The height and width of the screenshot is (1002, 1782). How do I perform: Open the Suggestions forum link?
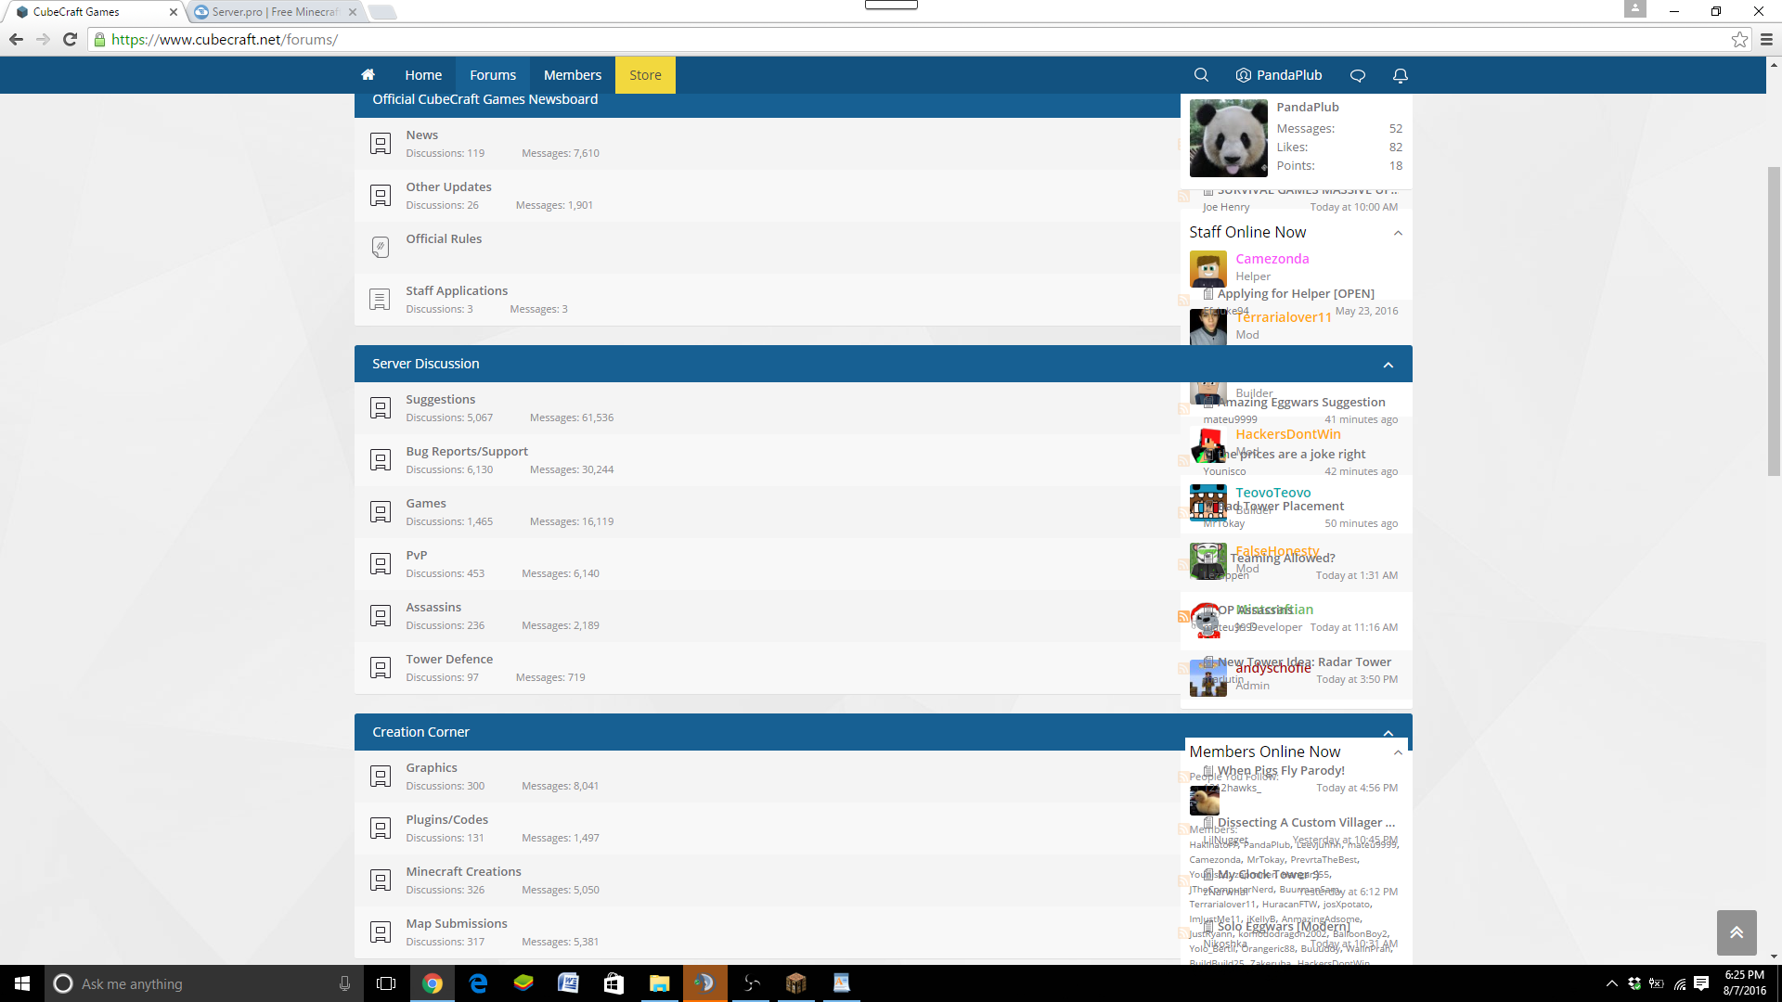pos(440,399)
